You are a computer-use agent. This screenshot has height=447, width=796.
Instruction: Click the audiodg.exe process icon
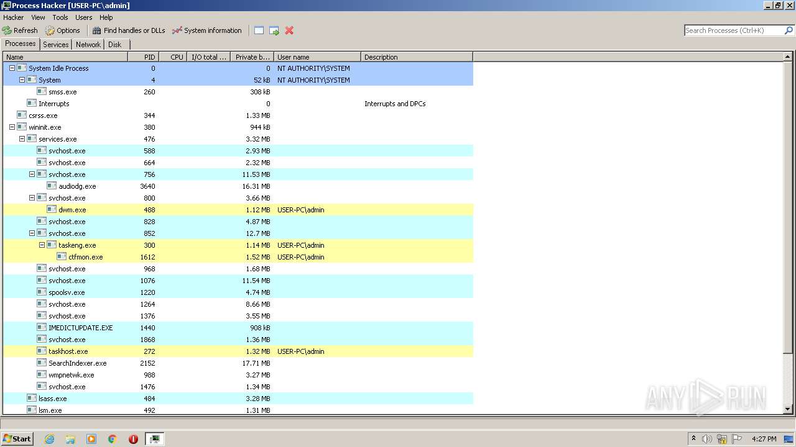52,186
